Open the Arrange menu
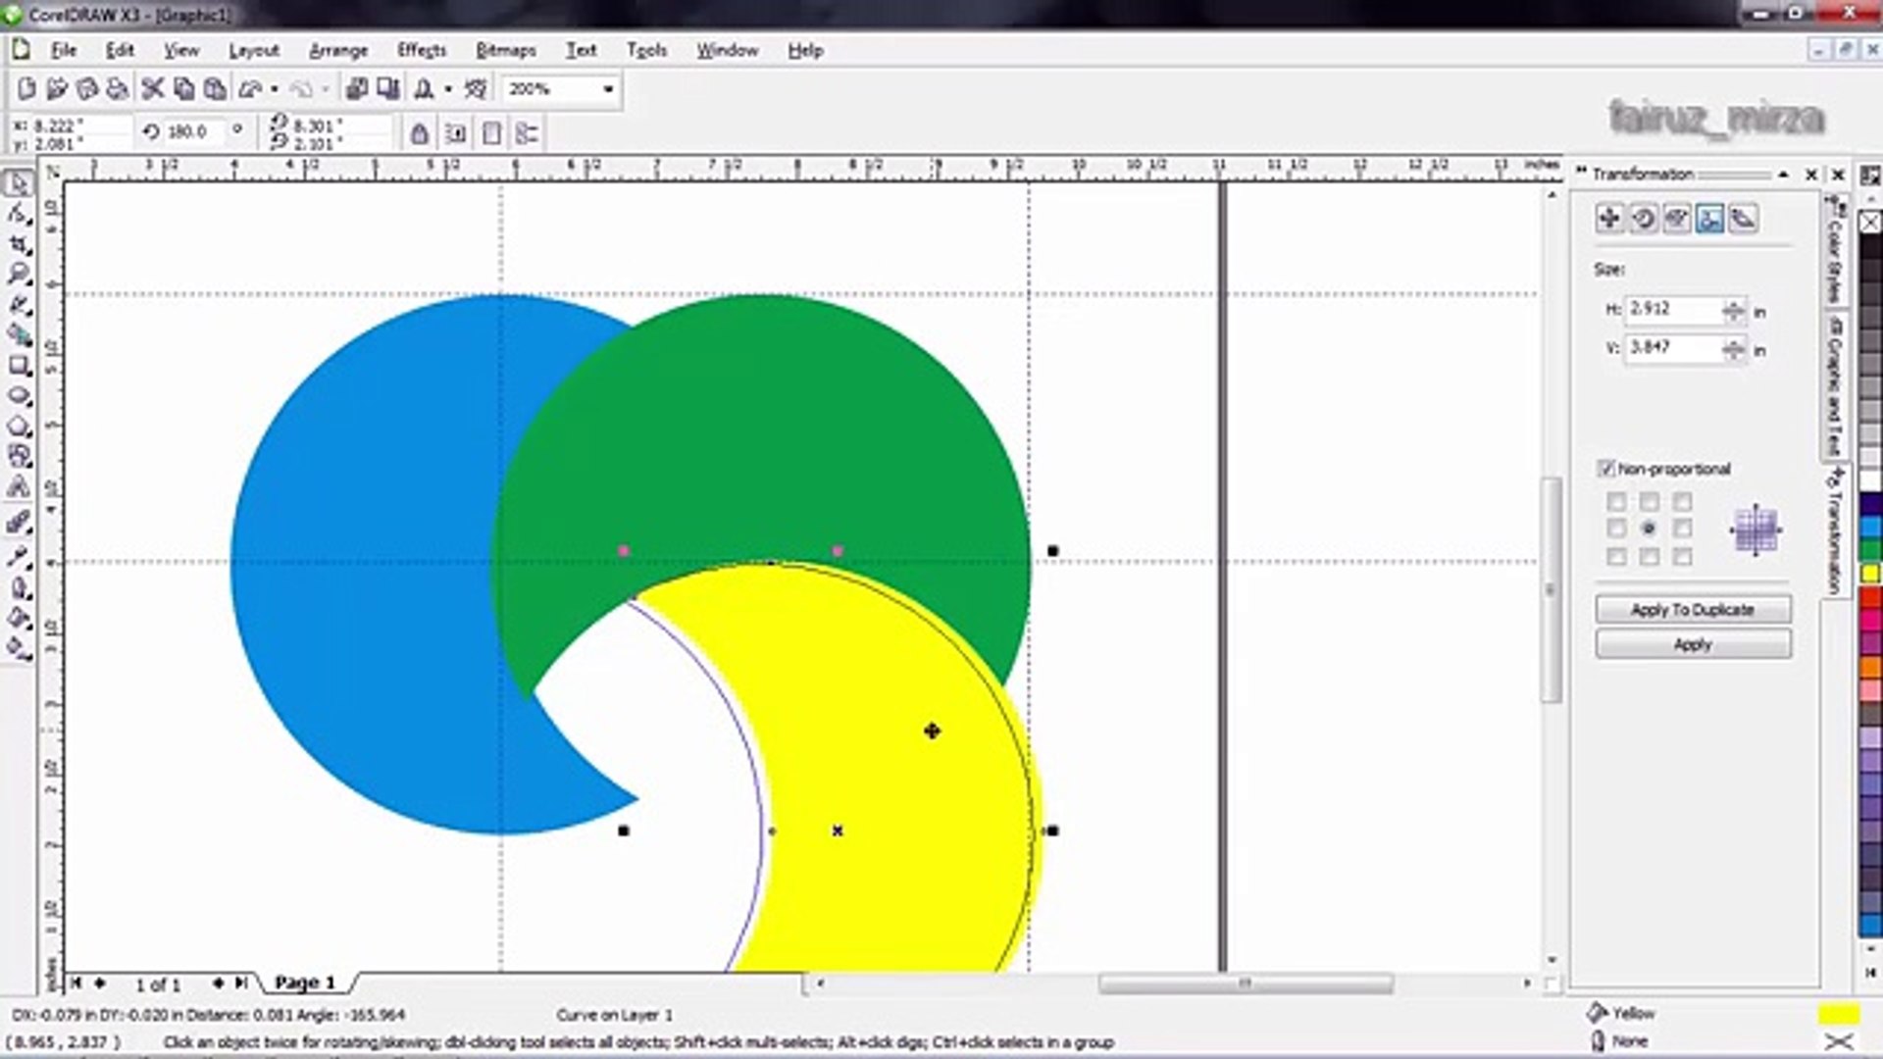The height and width of the screenshot is (1059, 1883). pos(338,50)
